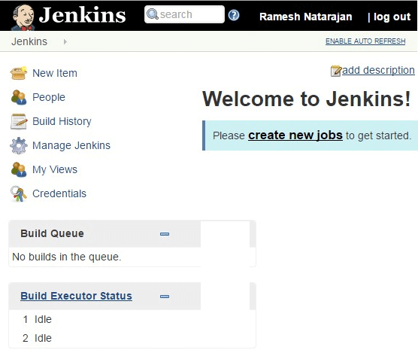Open the Build History menu link
This screenshot has width=418, height=350.
point(62,121)
